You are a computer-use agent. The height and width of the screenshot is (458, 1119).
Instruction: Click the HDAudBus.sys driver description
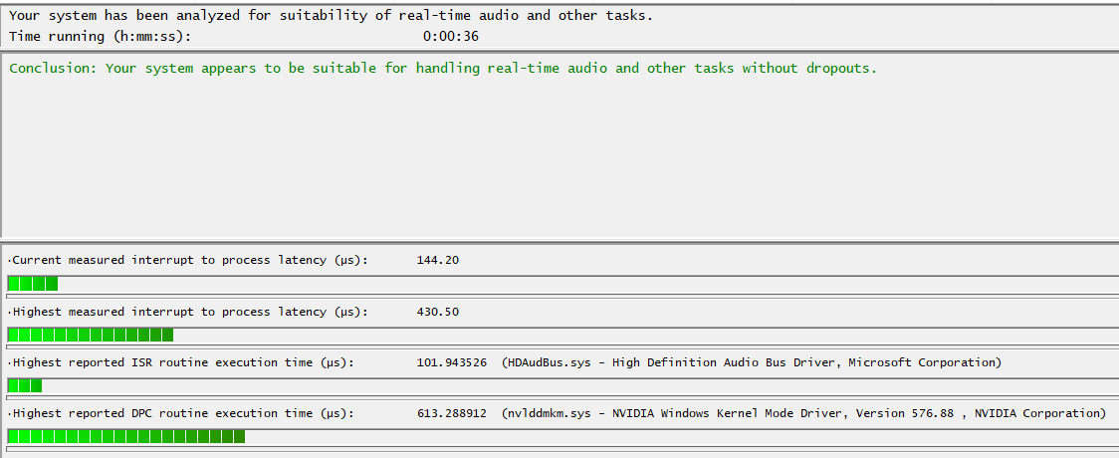coord(752,362)
